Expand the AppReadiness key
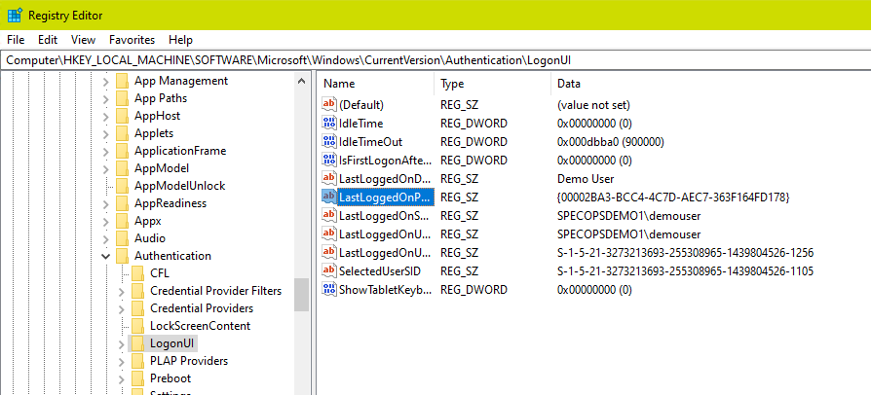This screenshot has width=871, height=395. pyautogui.click(x=105, y=203)
